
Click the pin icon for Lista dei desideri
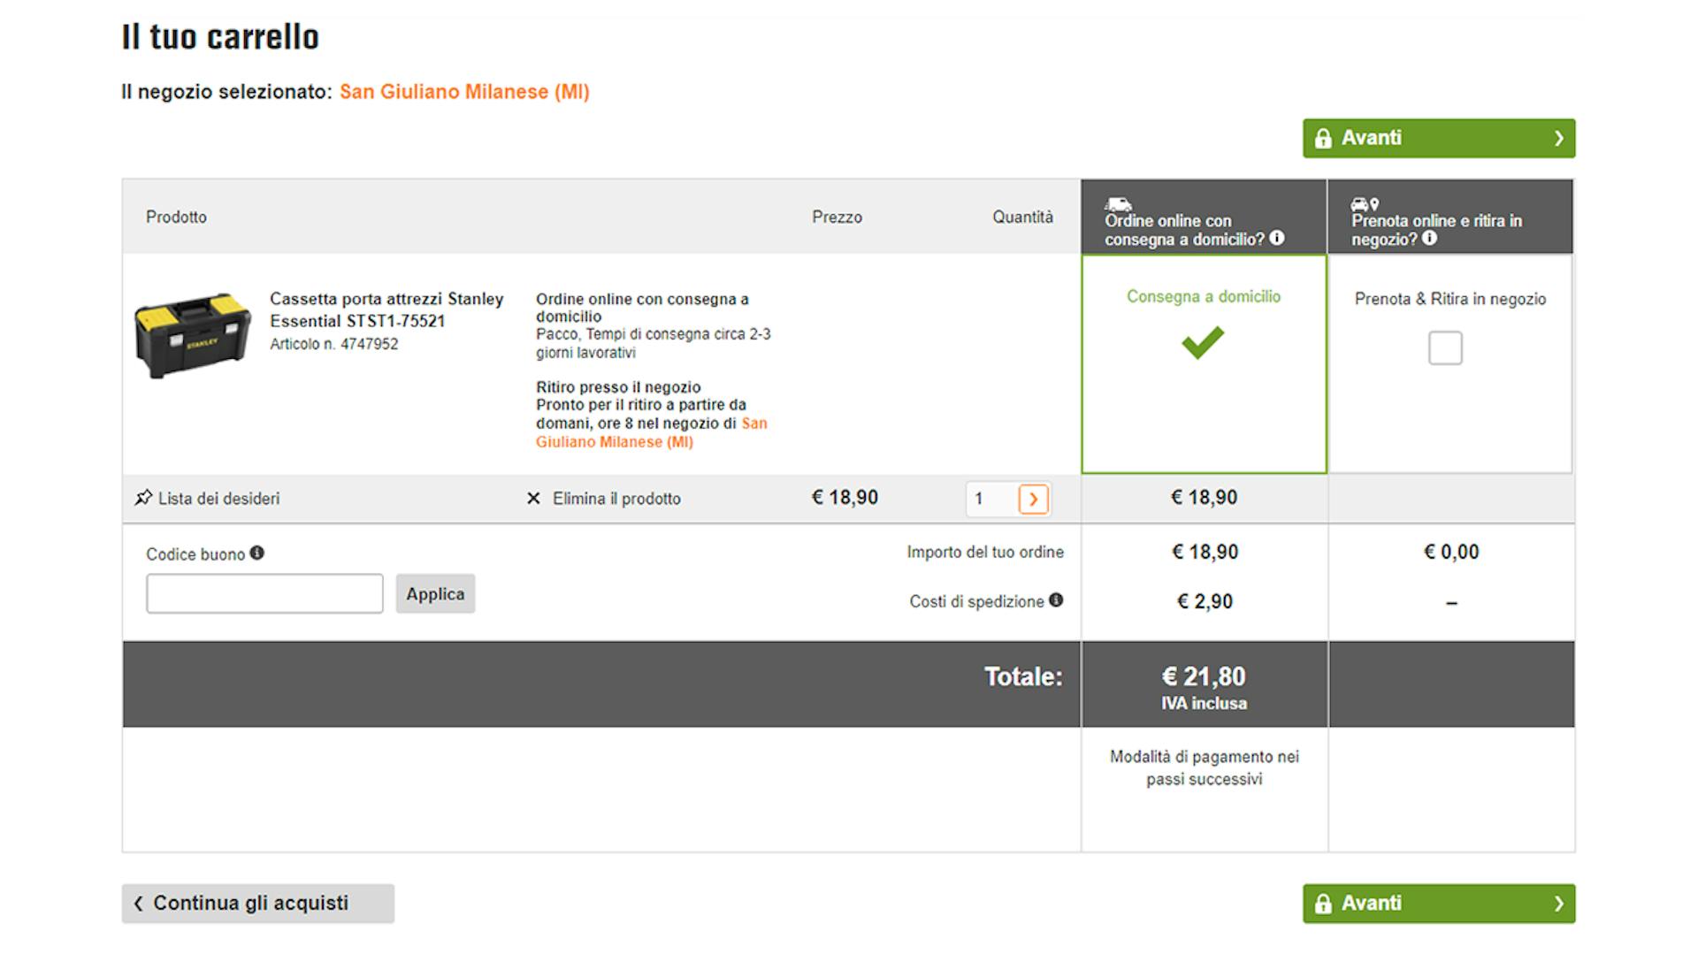click(x=143, y=498)
